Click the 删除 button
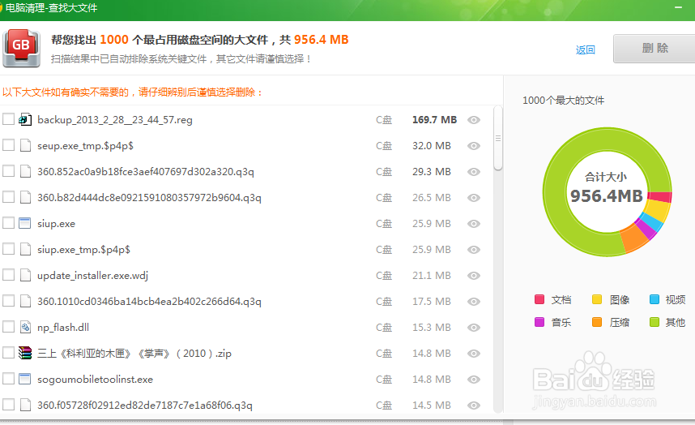This screenshot has height=425, width=695. click(x=654, y=49)
